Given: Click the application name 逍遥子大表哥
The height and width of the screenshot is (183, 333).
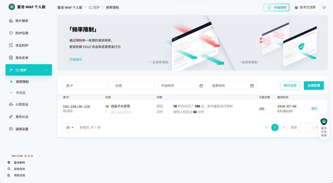Looking at the screenshot, I should [120, 106].
